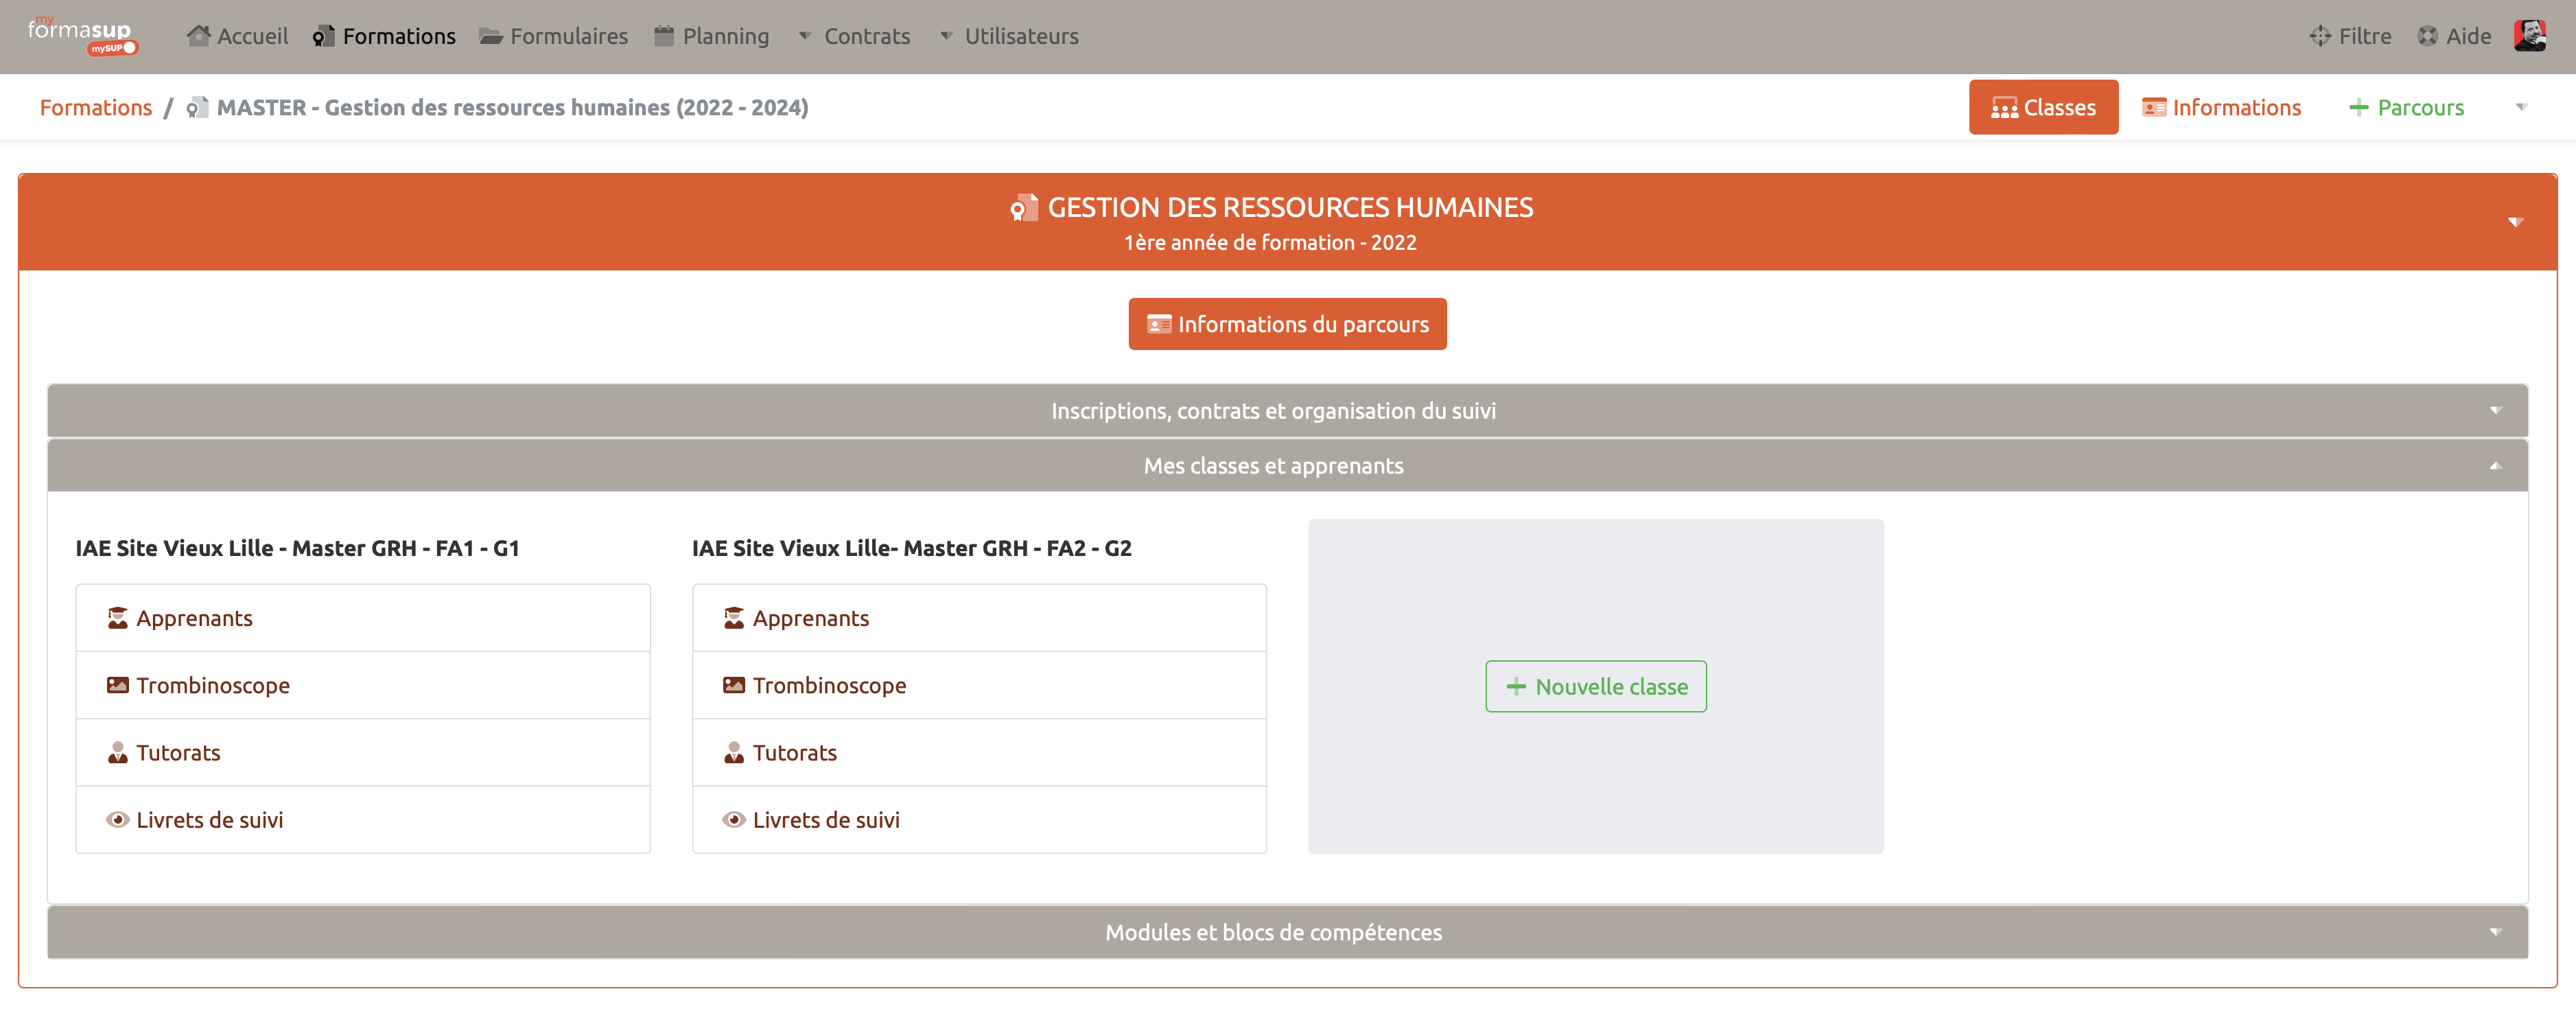The image size is (2576, 1009).
Task: Switch to the Classes tab
Action: pos(2043,107)
